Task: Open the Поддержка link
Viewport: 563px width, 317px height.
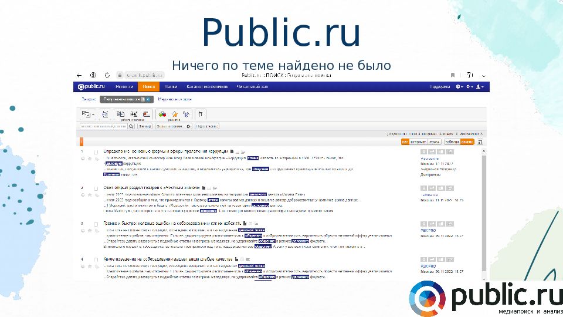Action: point(439,87)
